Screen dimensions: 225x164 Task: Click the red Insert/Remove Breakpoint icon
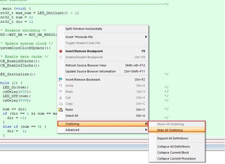pyautogui.click(x=60, y=51)
